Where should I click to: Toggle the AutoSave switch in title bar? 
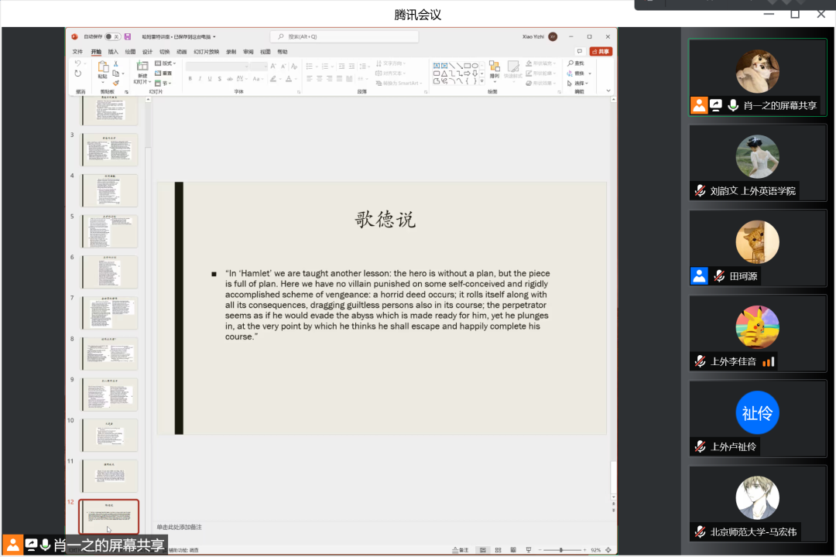tap(113, 36)
